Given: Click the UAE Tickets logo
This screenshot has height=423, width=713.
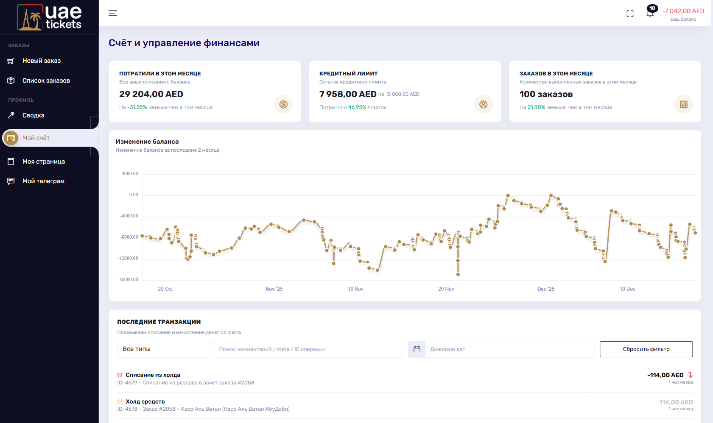Looking at the screenshot, I should click(x=49, y=17).
